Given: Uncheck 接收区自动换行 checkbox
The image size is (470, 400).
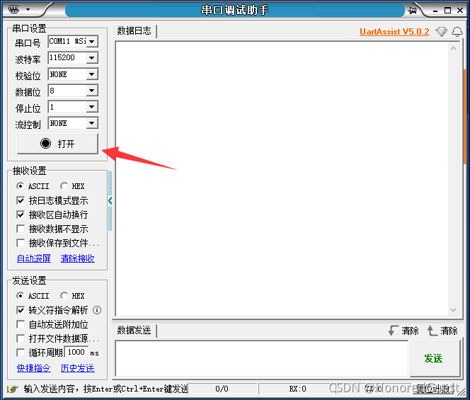Looking at the screenshot, I should [x=21, y=215].
